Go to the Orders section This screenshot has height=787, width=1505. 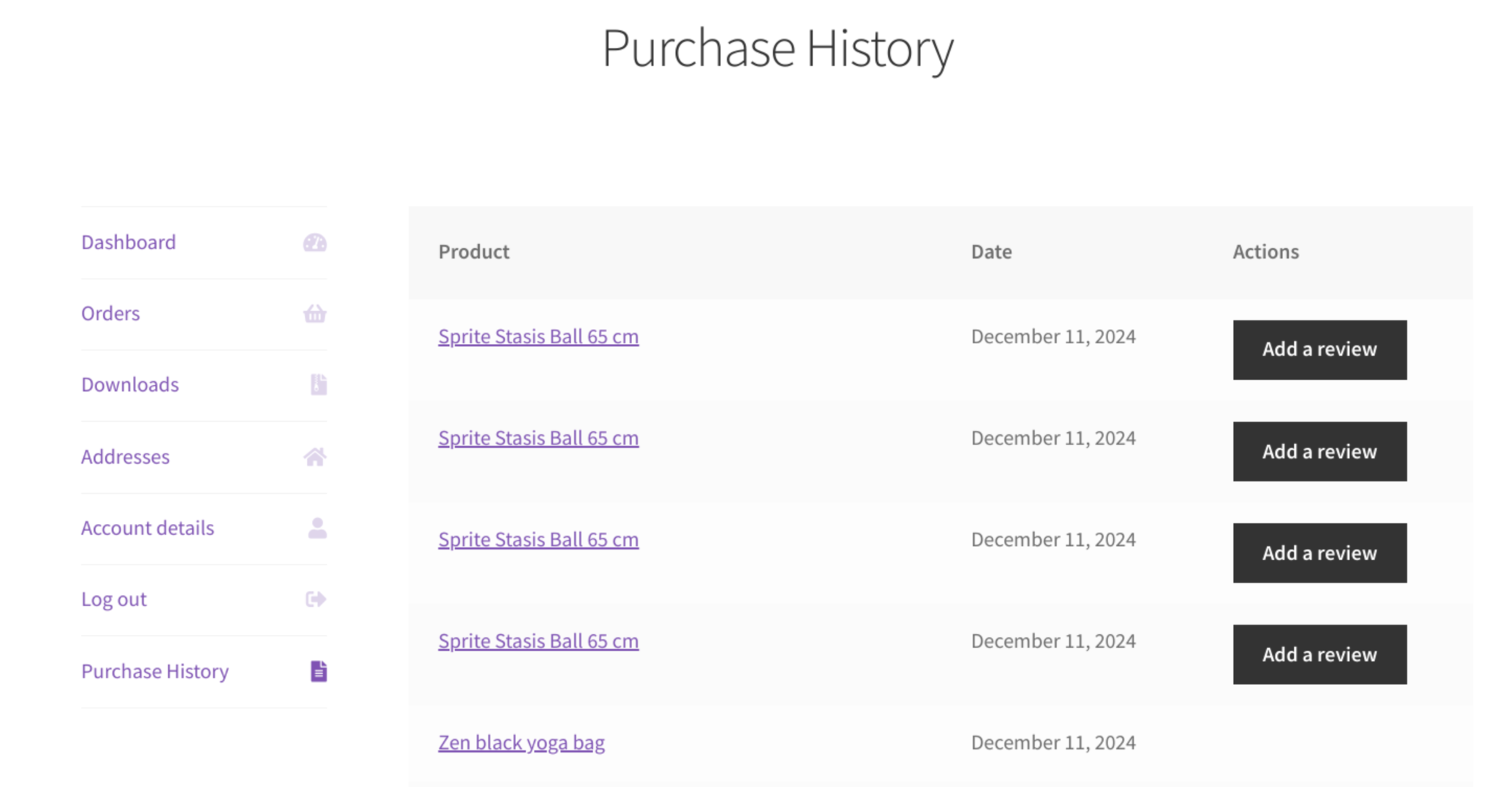(110, 314)
